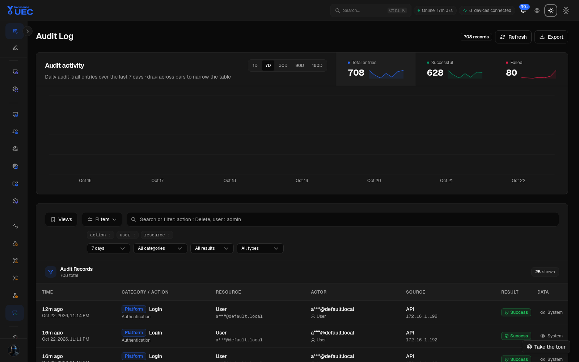Open the users with cube sidebar icon
Viewport: 579px width, 362px height.
pyautogui.click(x=15, y=131)
